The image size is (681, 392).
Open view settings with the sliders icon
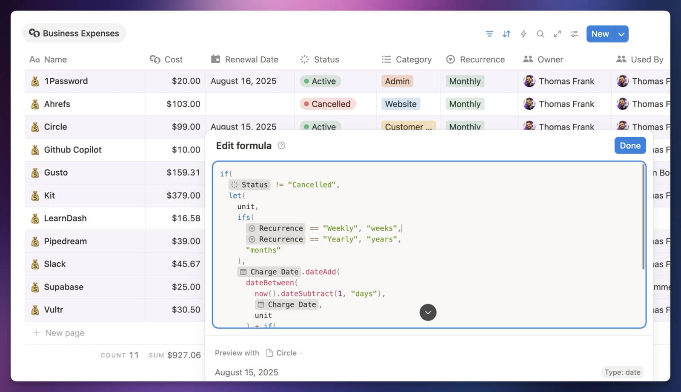(574, 34)
